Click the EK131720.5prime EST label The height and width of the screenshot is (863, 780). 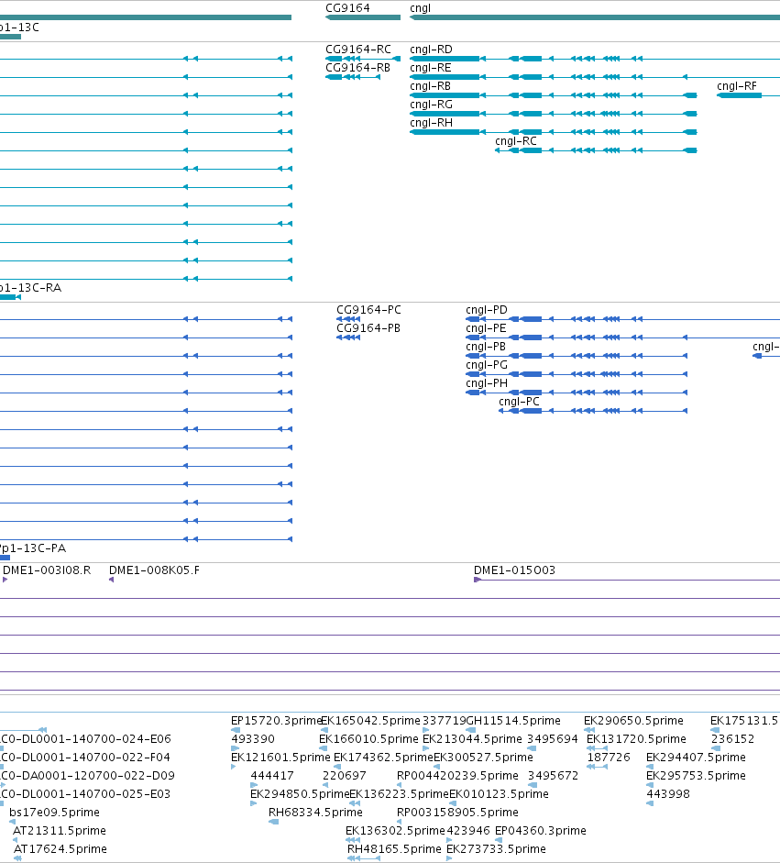point(636,738)
